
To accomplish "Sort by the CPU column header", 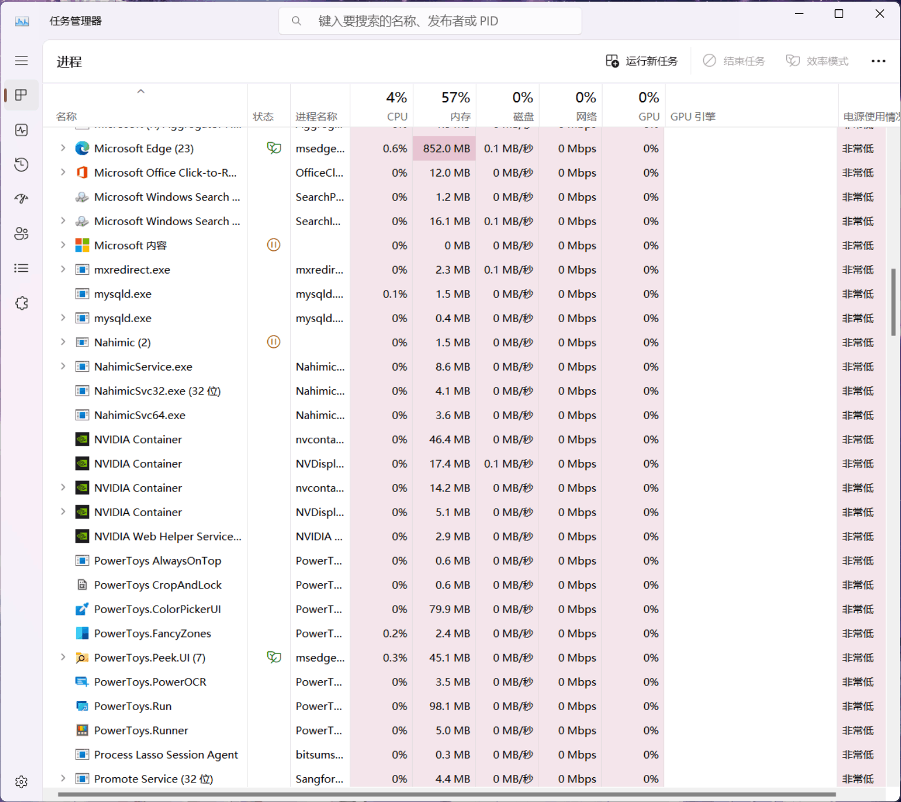I will [x=382, y=105].
